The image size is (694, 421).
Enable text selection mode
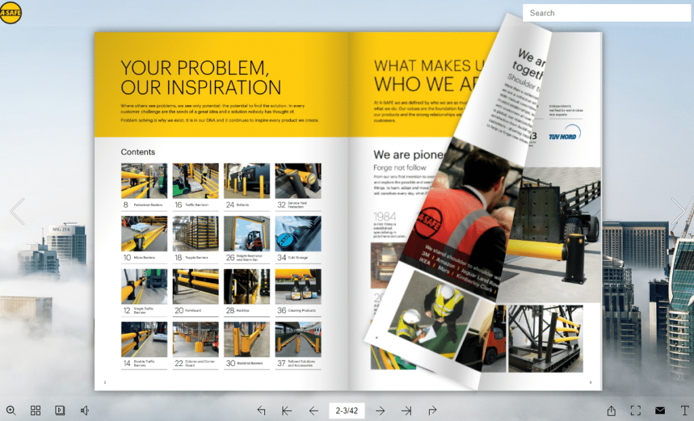click(x=684, y=410)
